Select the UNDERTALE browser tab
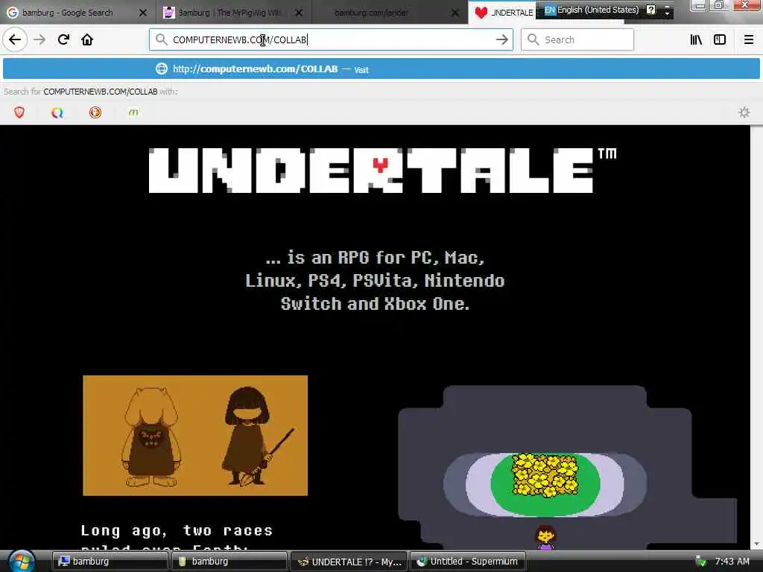Screen dimensions: 763x572 pyautogui.click(x=504, y=13)
